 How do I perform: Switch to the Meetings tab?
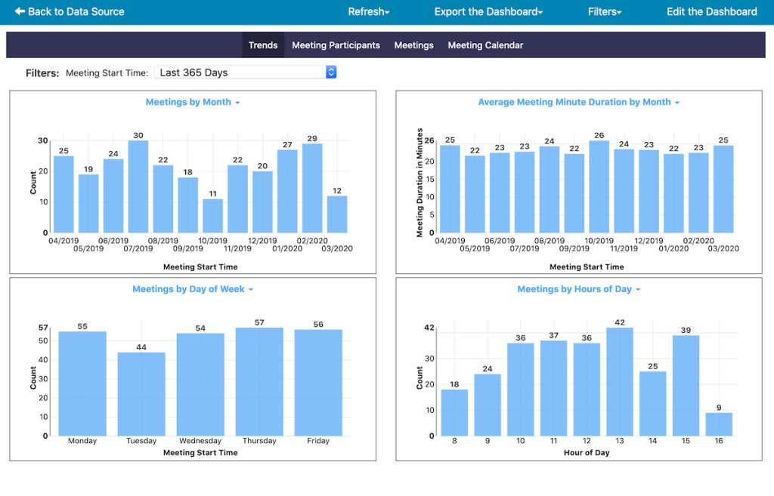tap(413, 45)
